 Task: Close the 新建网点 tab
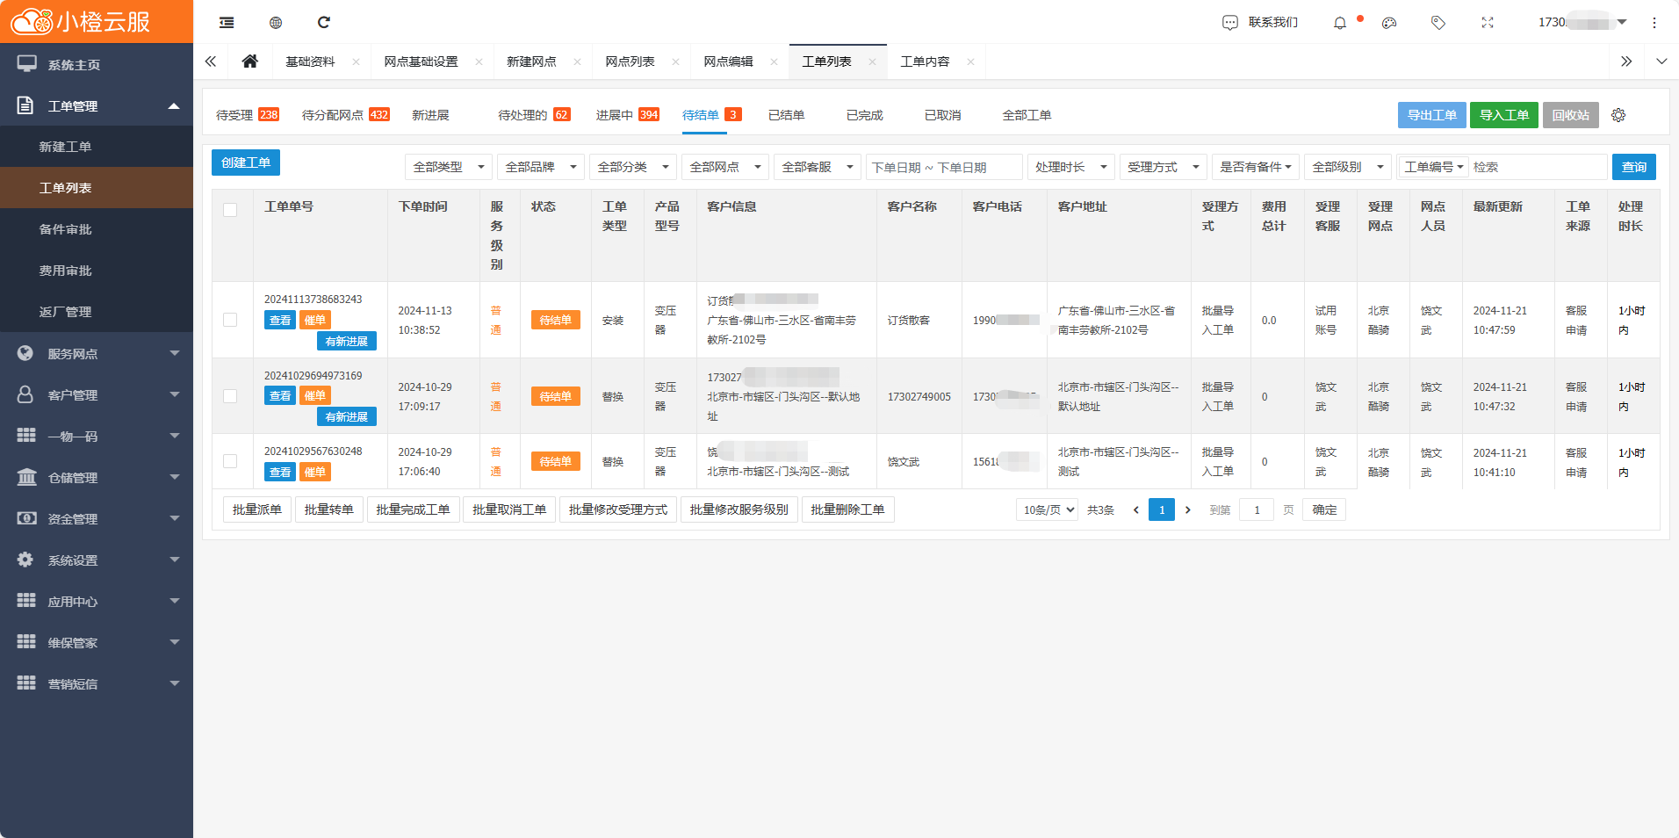(577, 61)
